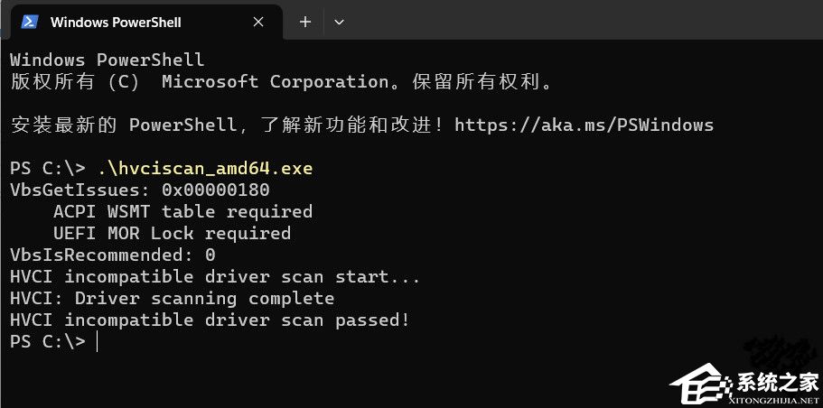Click the "Windows PowerShell" banner text in the terminal

coord(107,60)
